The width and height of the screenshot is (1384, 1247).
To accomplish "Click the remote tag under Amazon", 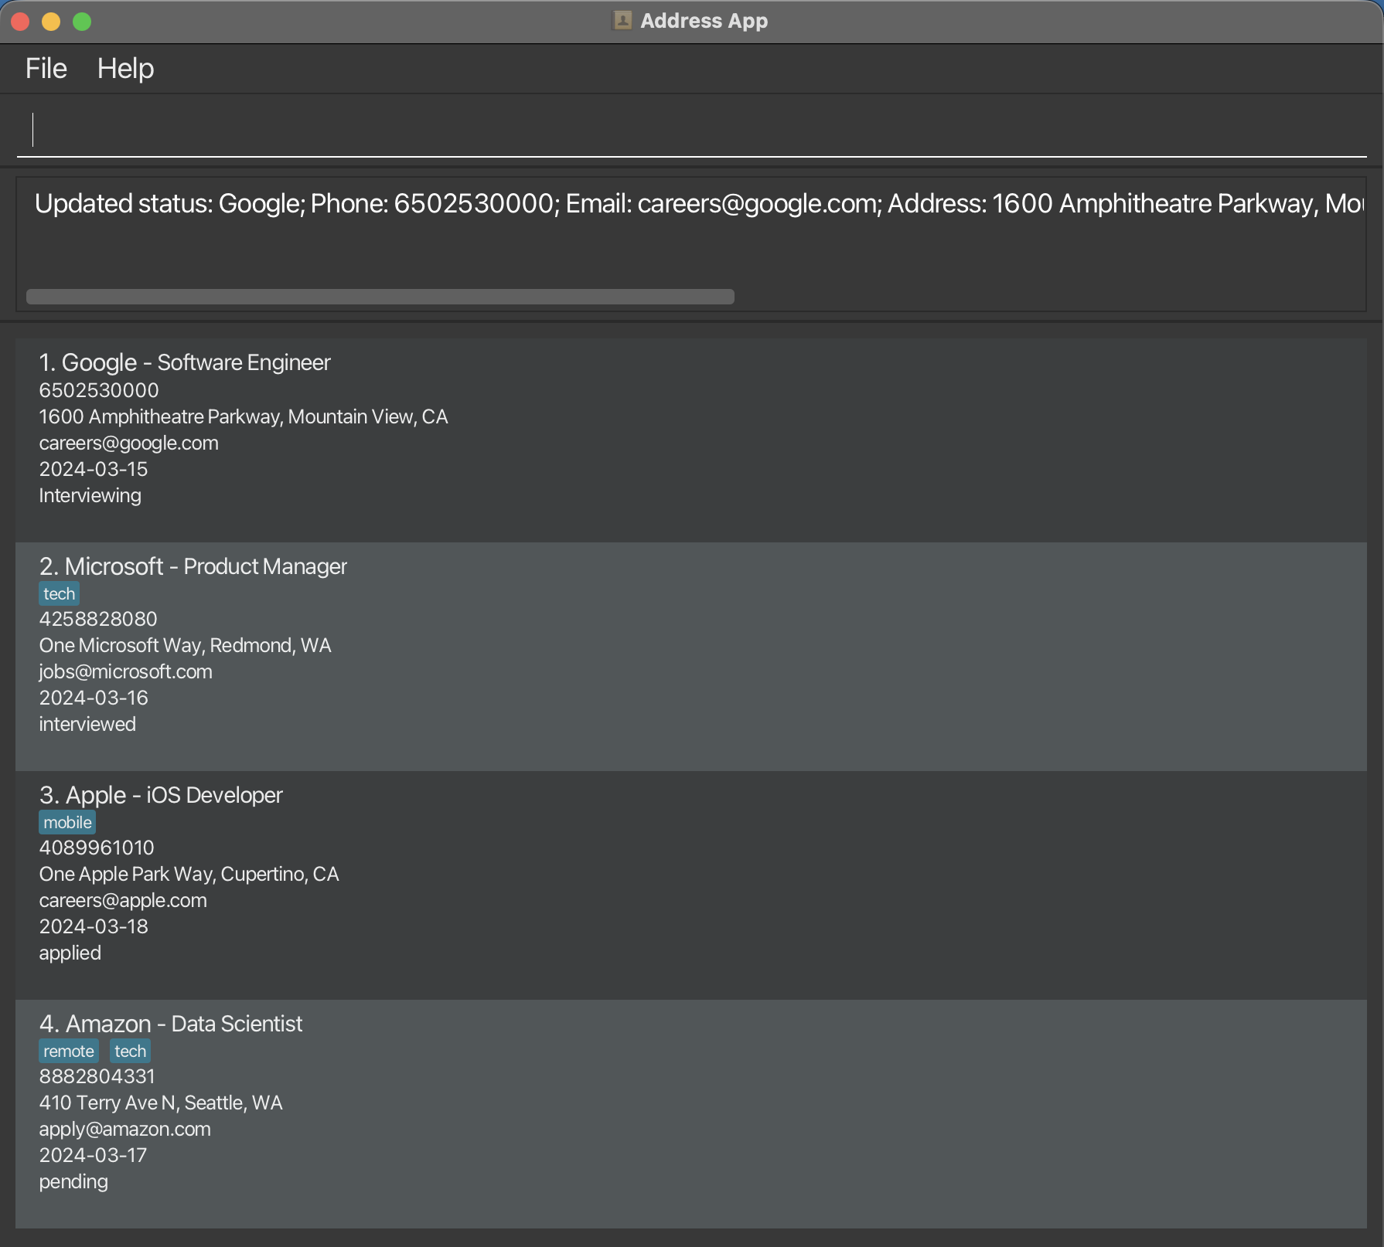I will pos(68,1051).
